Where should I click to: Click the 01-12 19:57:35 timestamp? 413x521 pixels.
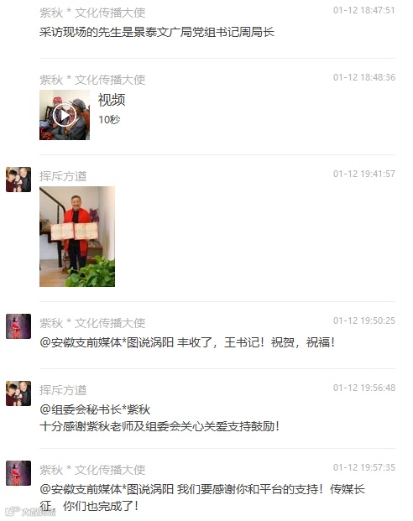pos(364,467)
